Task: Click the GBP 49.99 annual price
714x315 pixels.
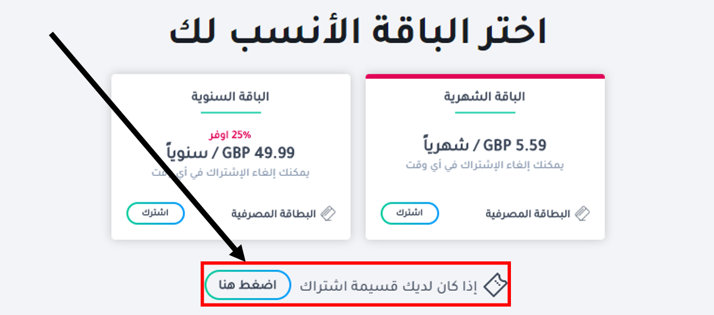Action: click(x=231, y=152)
